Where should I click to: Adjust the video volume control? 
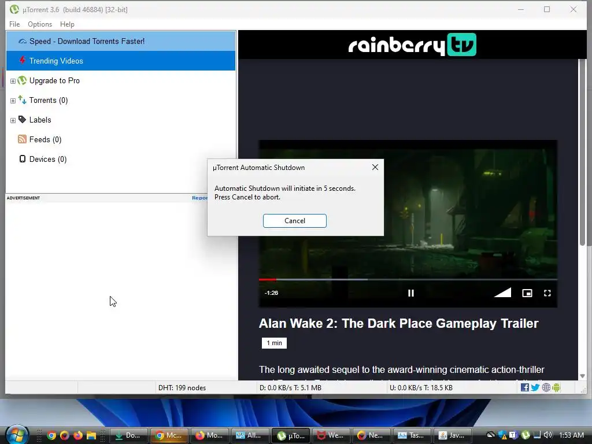click(x=502, y=293)
